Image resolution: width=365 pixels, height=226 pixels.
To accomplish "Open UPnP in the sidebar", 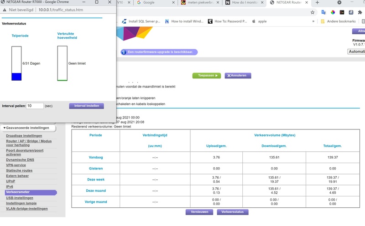I will pyautogui.click(x=10, y=181).
